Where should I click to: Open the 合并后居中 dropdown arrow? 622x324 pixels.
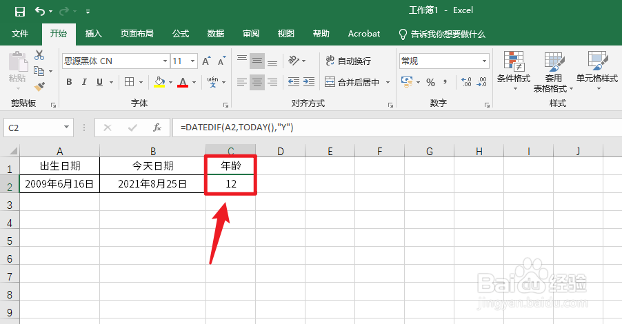click(x=388, y=82)
